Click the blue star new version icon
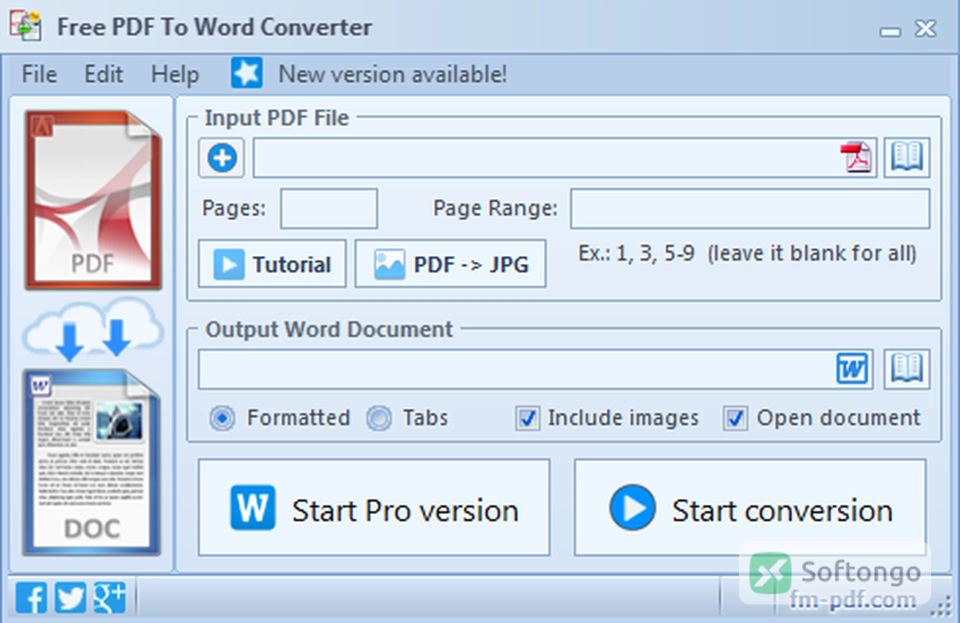Screen dimensions: 960x623 click(x=246, y=73)
